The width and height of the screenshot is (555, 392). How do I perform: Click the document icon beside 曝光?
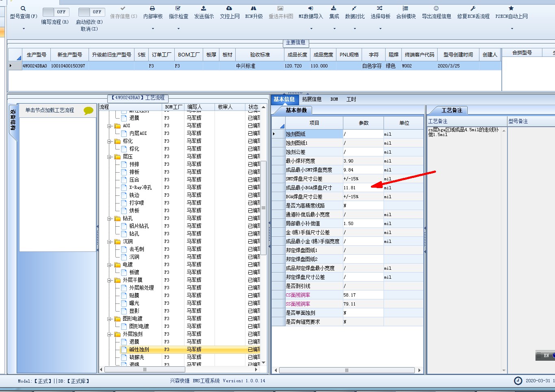(x=124, y=303)
